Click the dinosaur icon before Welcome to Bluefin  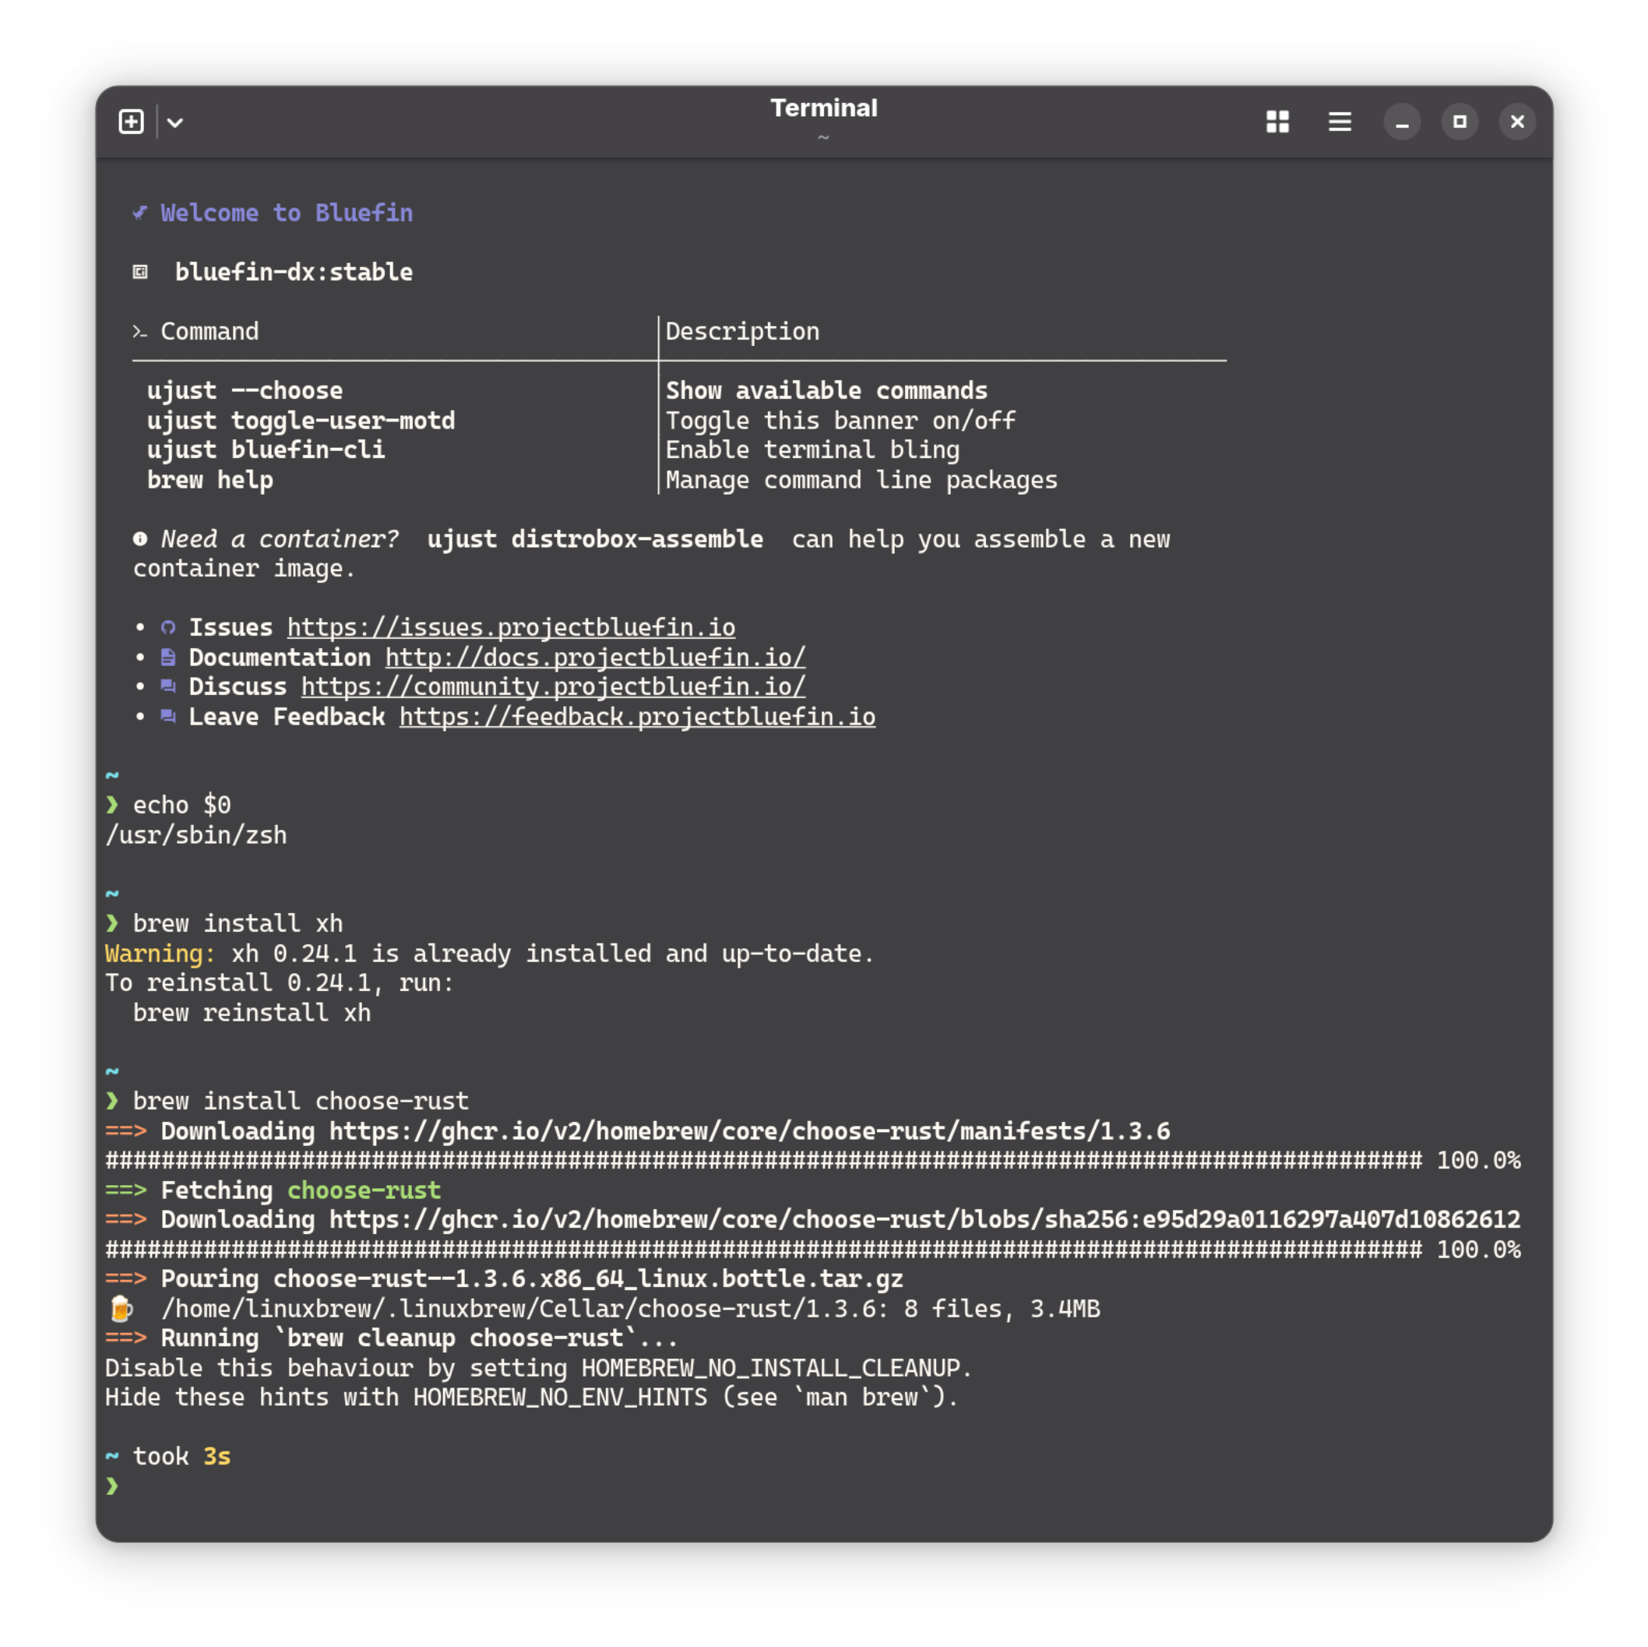140,213
